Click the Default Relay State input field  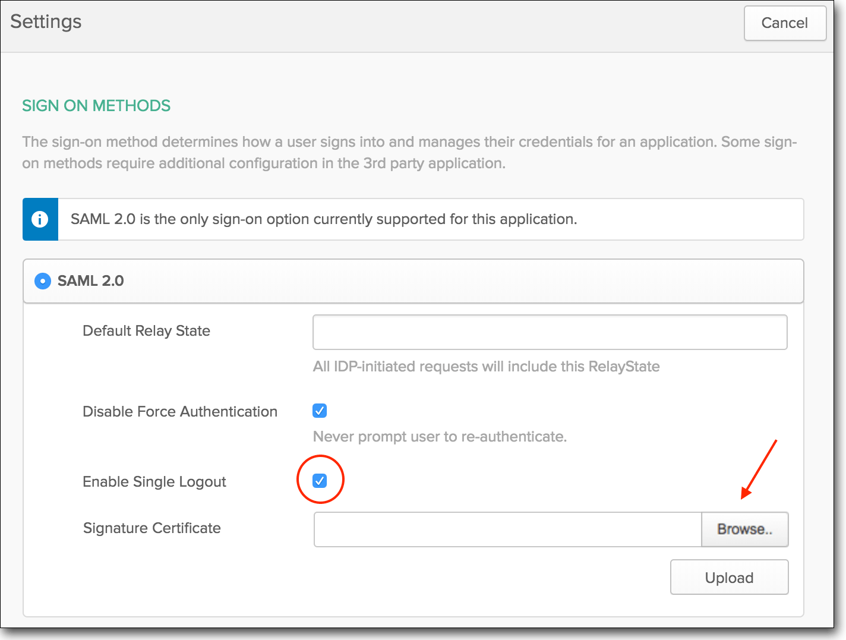coord(550,332)
